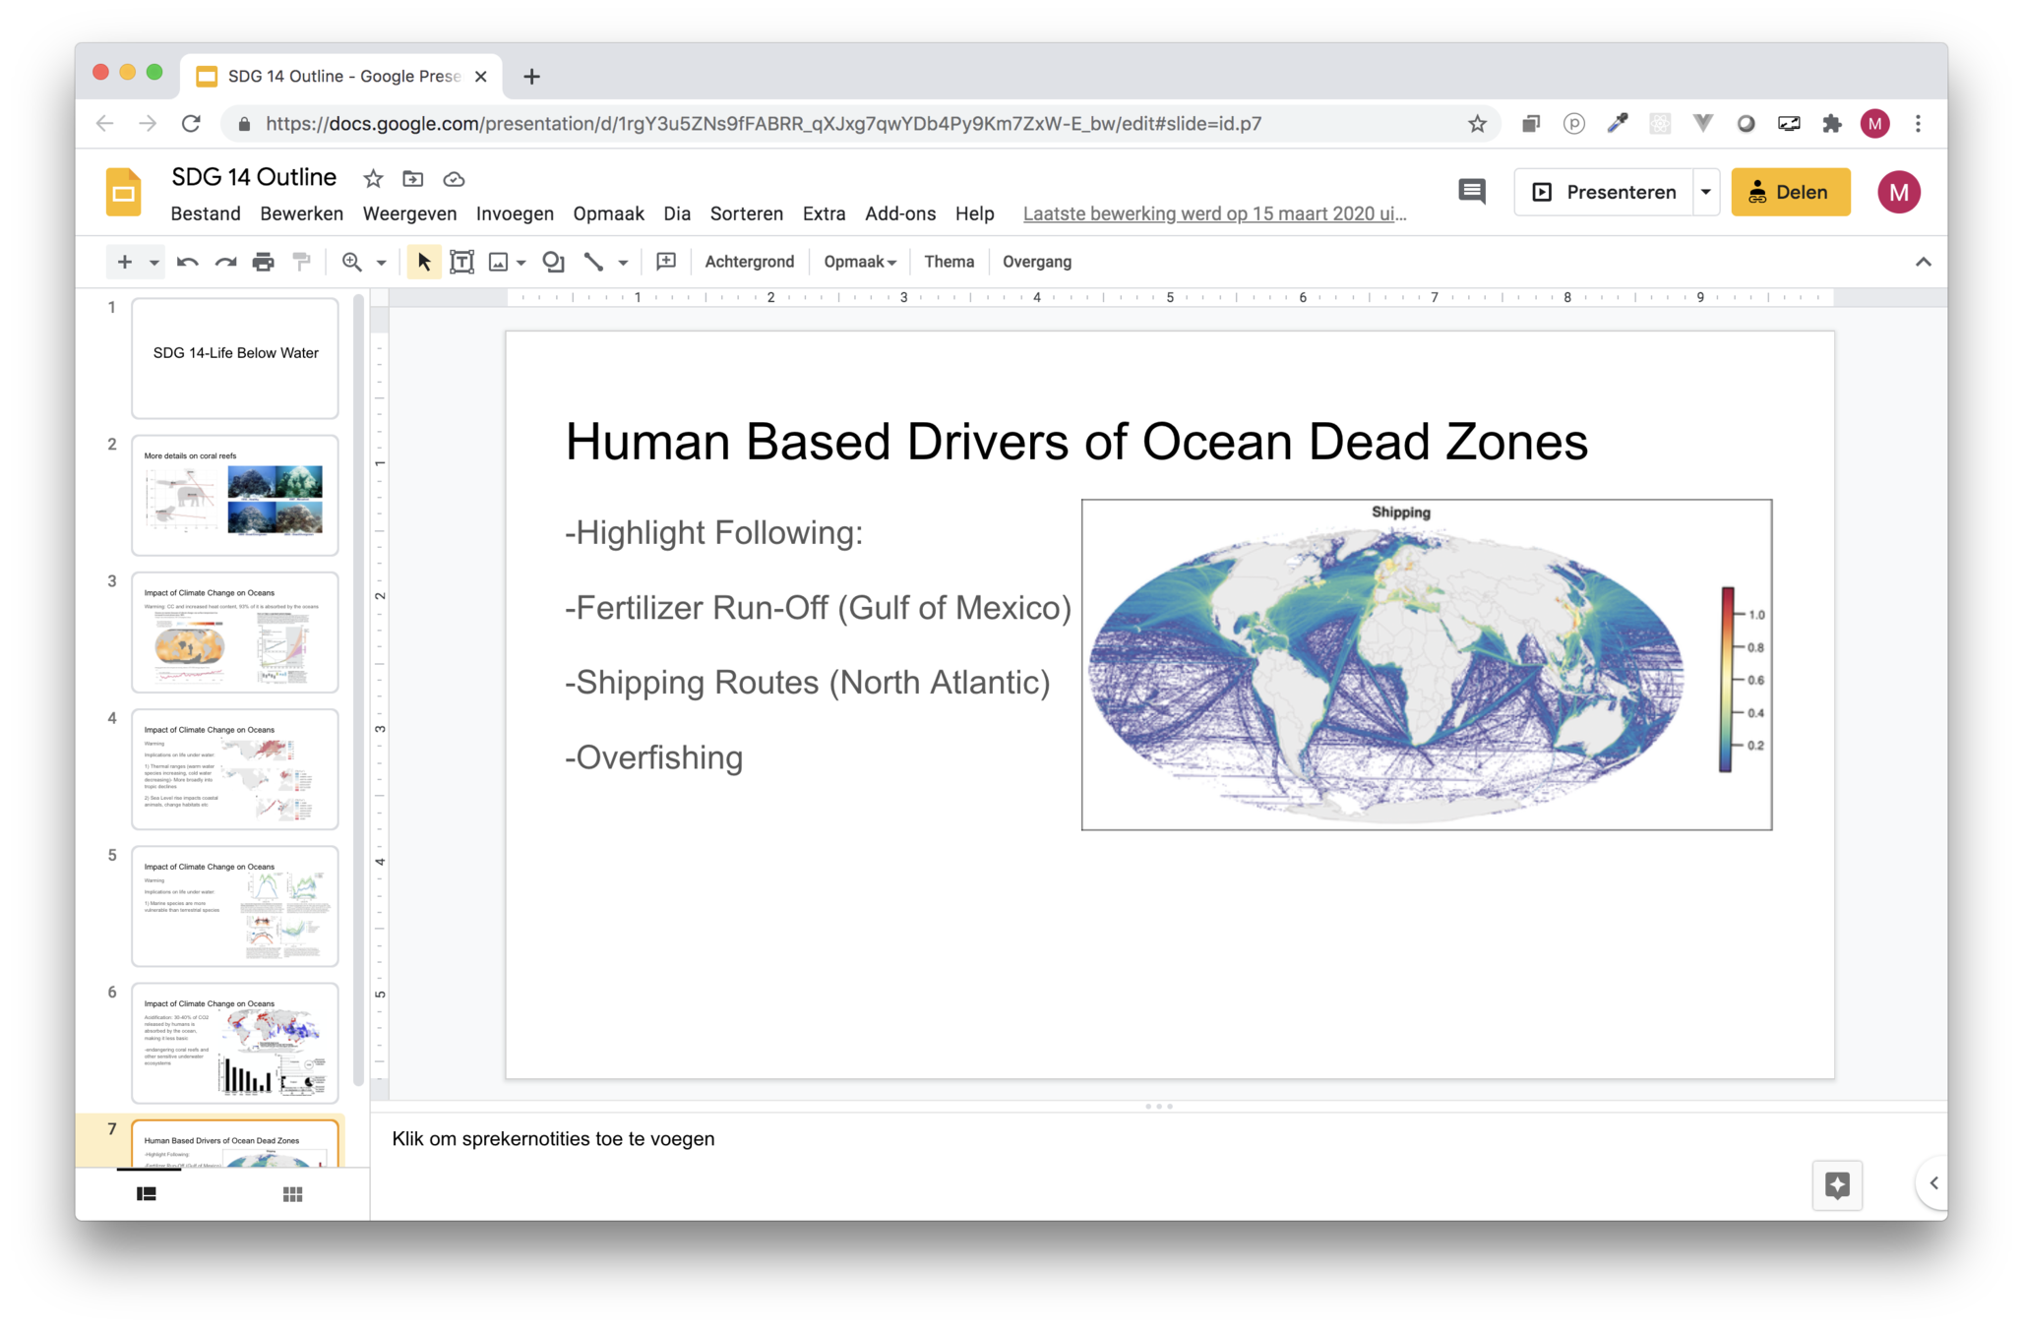This screenshot has width=2023, height=1328.
Task: Open the last edit history link
Action: point(1214,213)
